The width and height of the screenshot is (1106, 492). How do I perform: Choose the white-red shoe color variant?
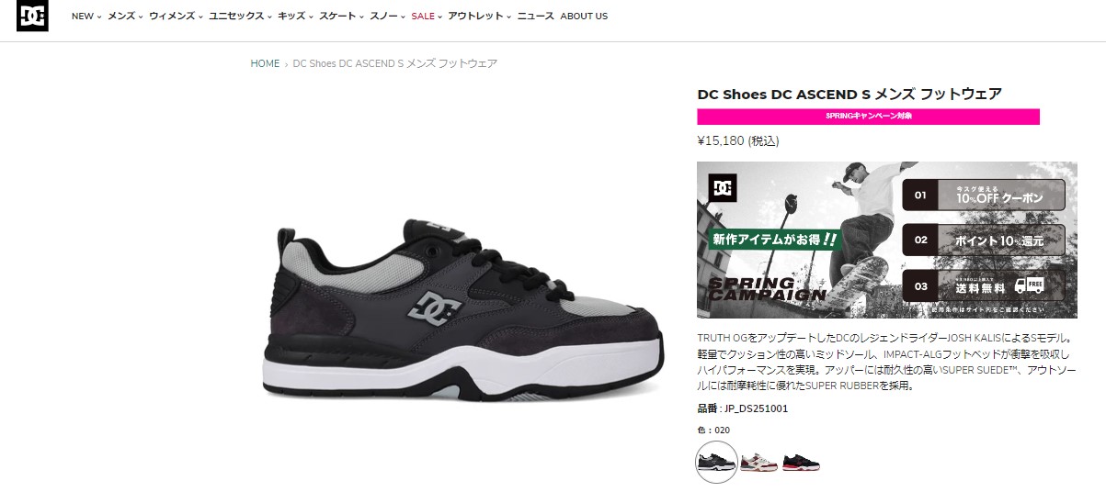point(759,462)
